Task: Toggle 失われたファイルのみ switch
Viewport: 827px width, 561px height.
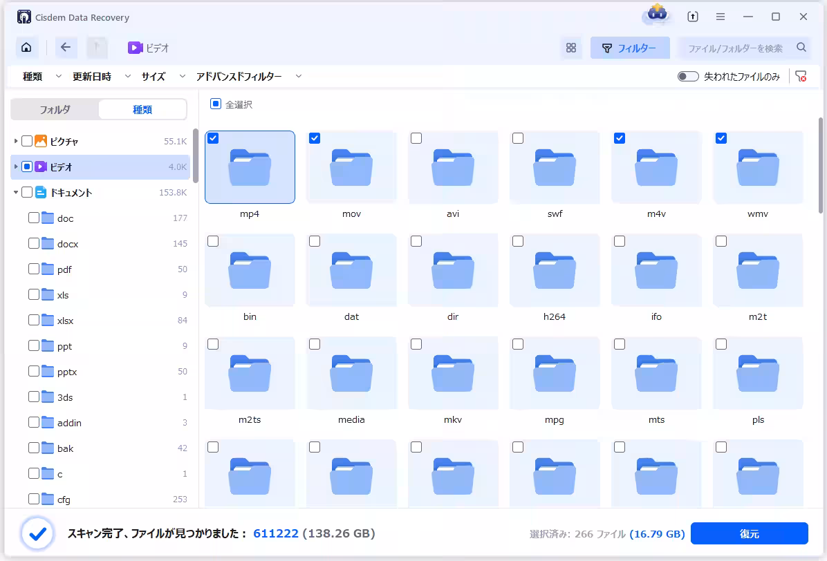Action: (688, 77)
